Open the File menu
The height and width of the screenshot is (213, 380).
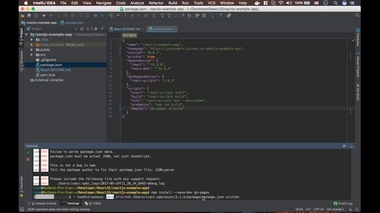tap(64, 3)
